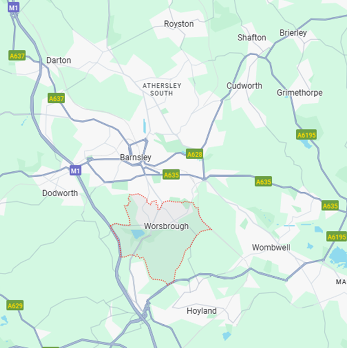This screenshot has height=348, width=347.
Task: Click the Barnsley town label
Action: click(135, 157)
